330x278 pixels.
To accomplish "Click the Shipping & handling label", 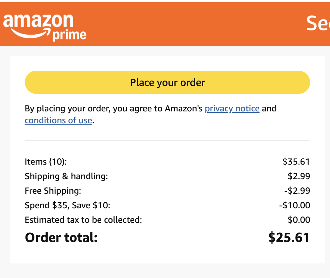I will click(66, 176).
